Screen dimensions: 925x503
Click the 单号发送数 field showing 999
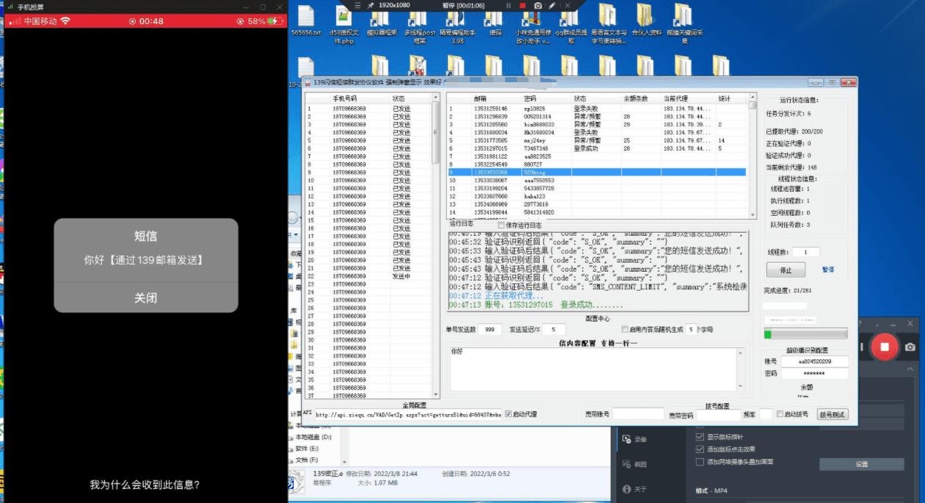point(490,330)
